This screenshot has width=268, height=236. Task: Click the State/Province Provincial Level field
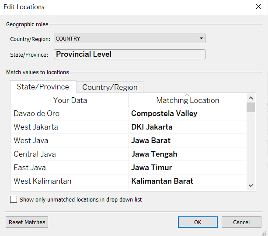pos(129,54)
